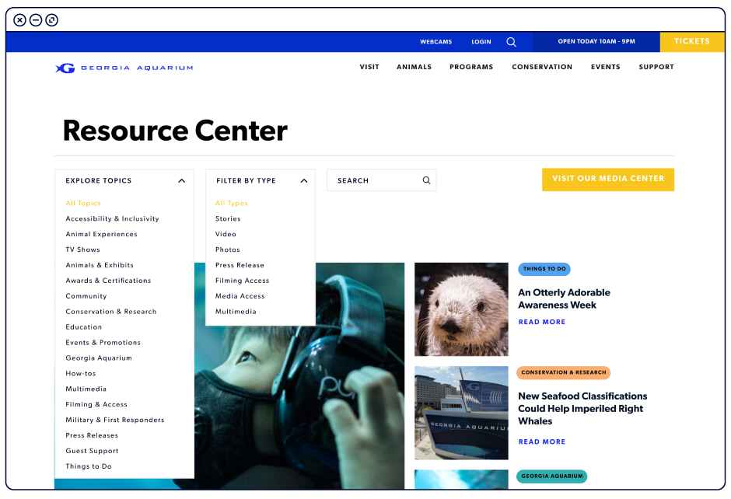This screenshot has height=499, width=731.
Task: Select TV Shows topic
Action: pos(83,249)
